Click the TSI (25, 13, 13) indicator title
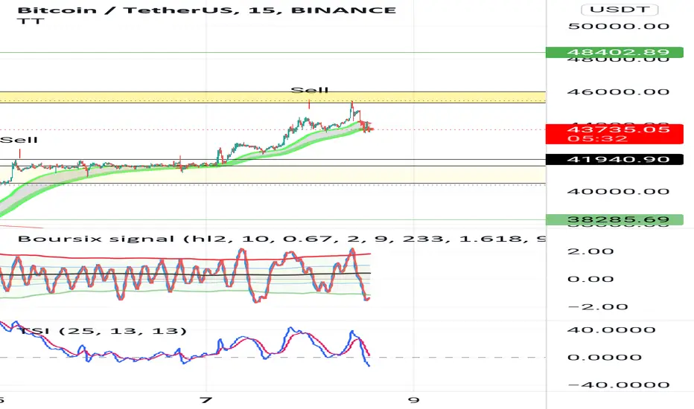 click(103, 331)
